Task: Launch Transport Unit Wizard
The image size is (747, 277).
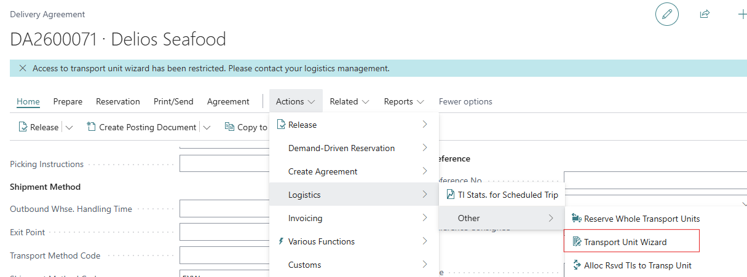Action: 631,242
